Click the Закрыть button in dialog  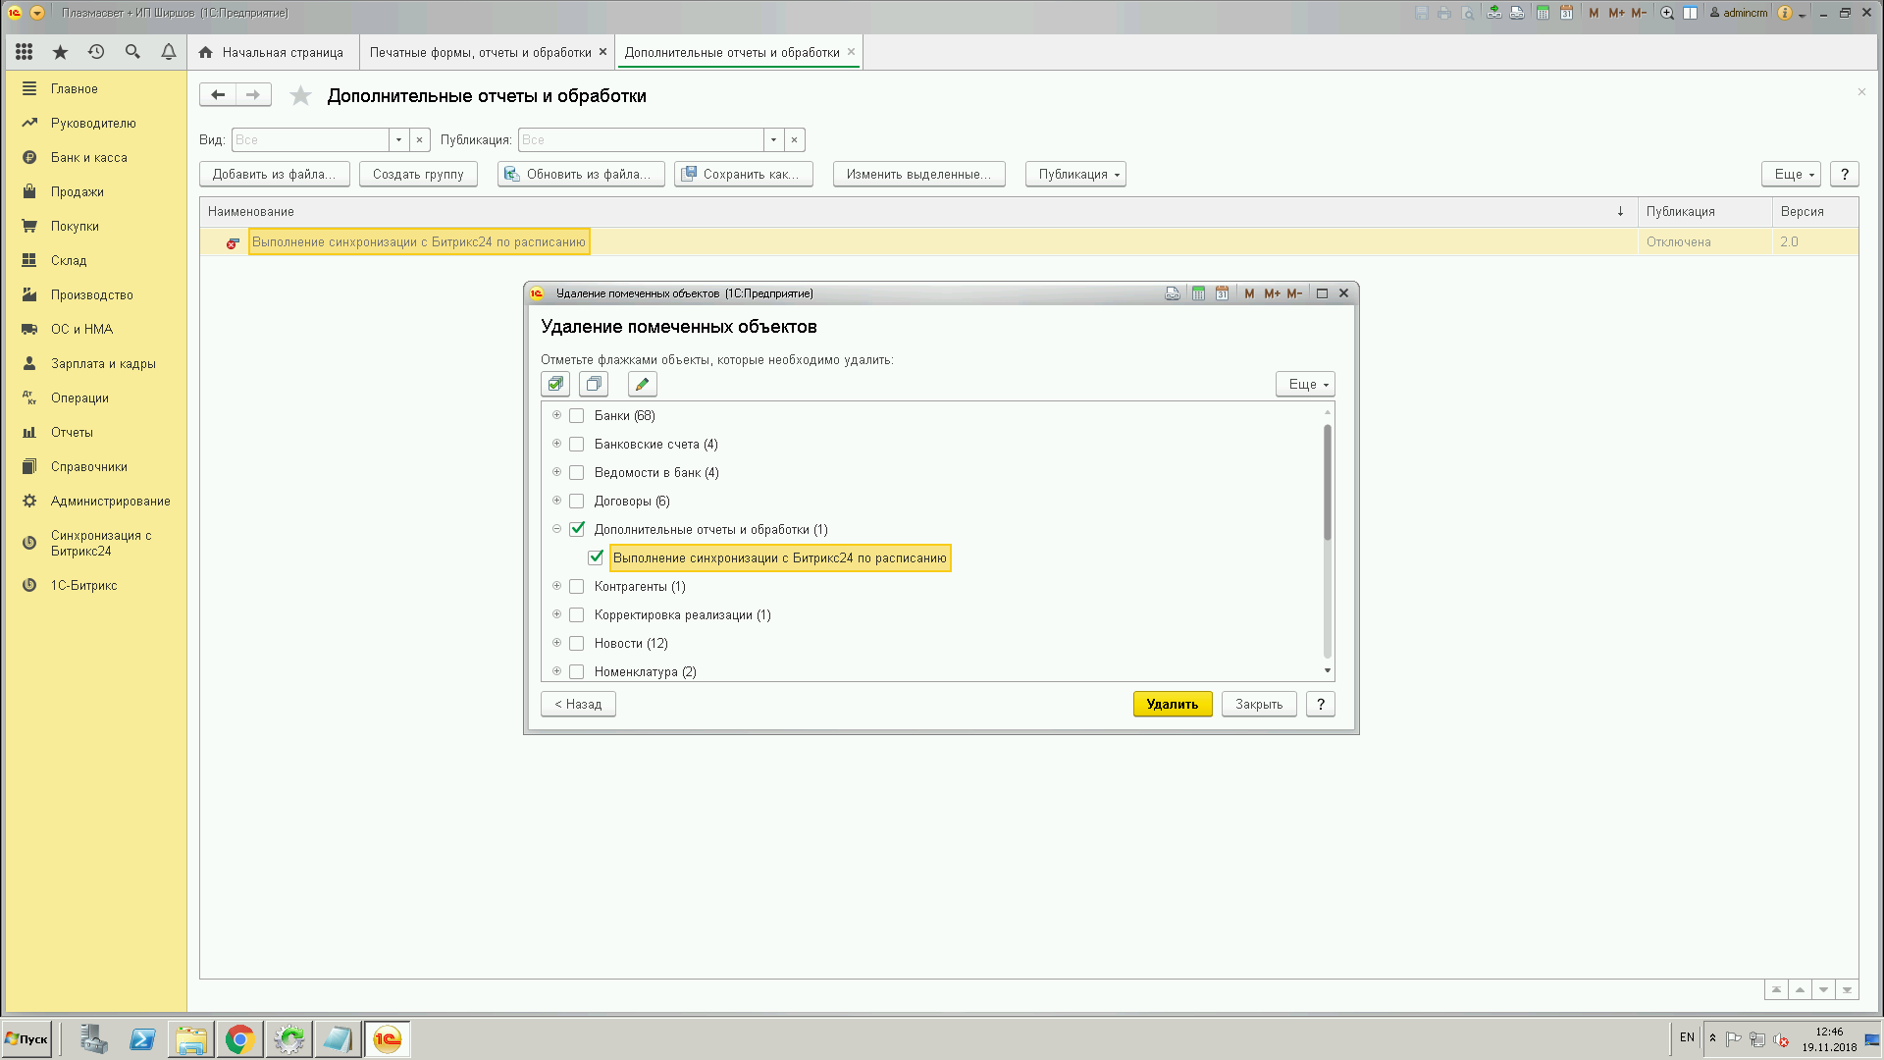(1259, 704)
